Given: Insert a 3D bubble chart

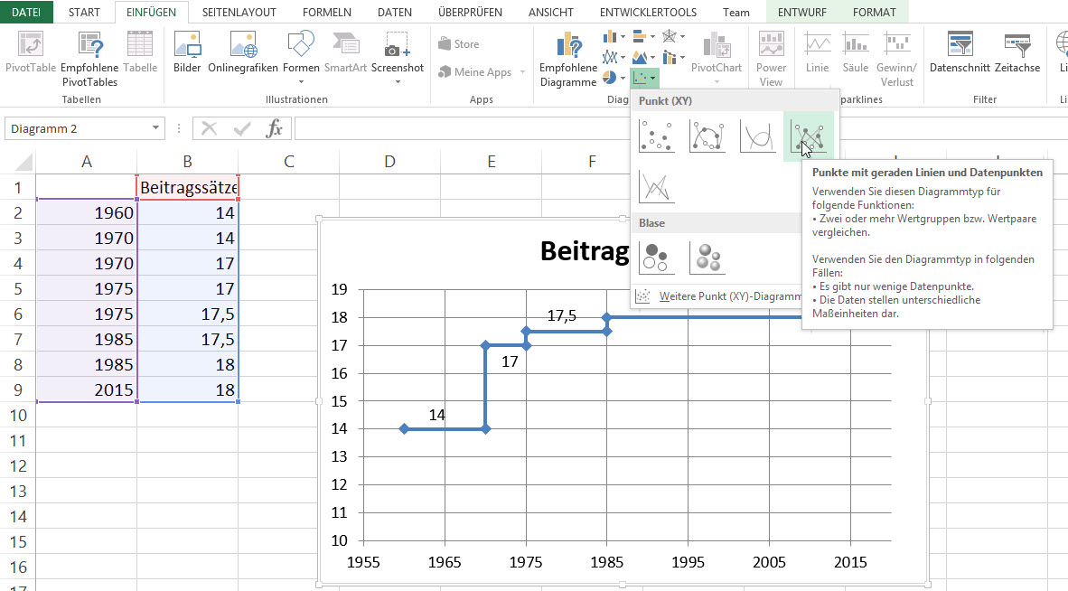Looking at the screenshot, I should (x=706, y=257).
